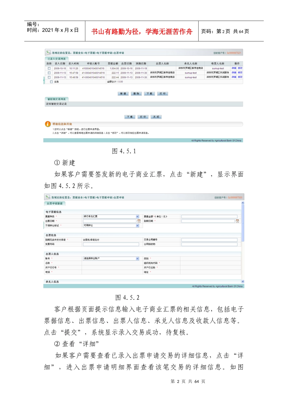Screen dimensions: 288x408
Task: Click the figure caption 图 4.5.2
Action: (x=128, y=297)
